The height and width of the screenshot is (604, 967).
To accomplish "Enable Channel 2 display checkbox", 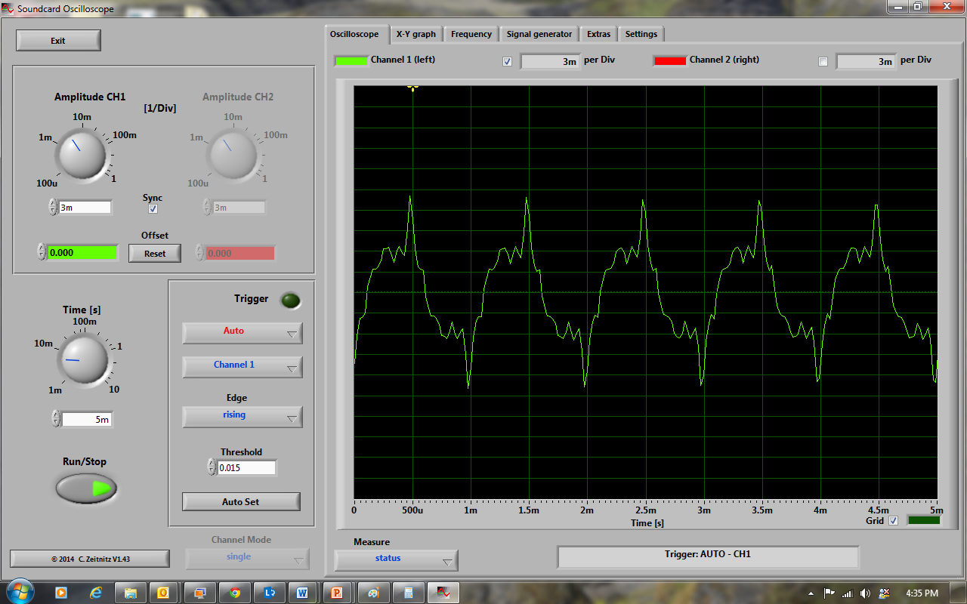I will click(823, 62).
